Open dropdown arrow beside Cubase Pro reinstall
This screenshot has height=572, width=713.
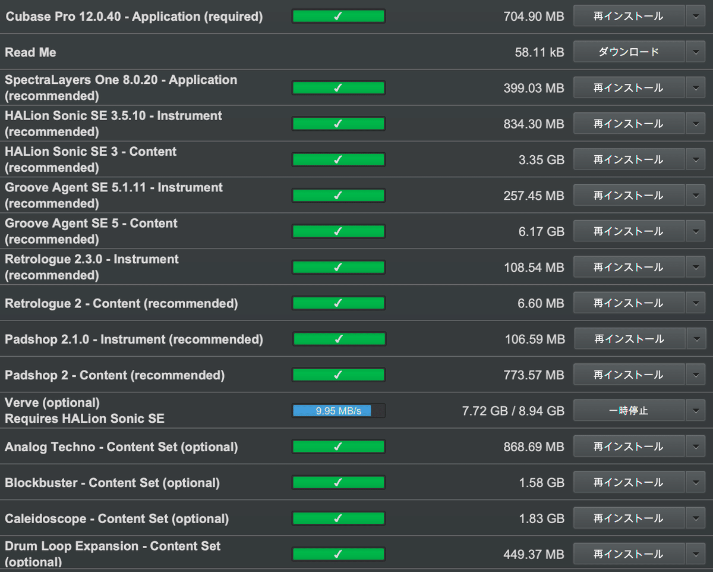click(x=695, y=16)
